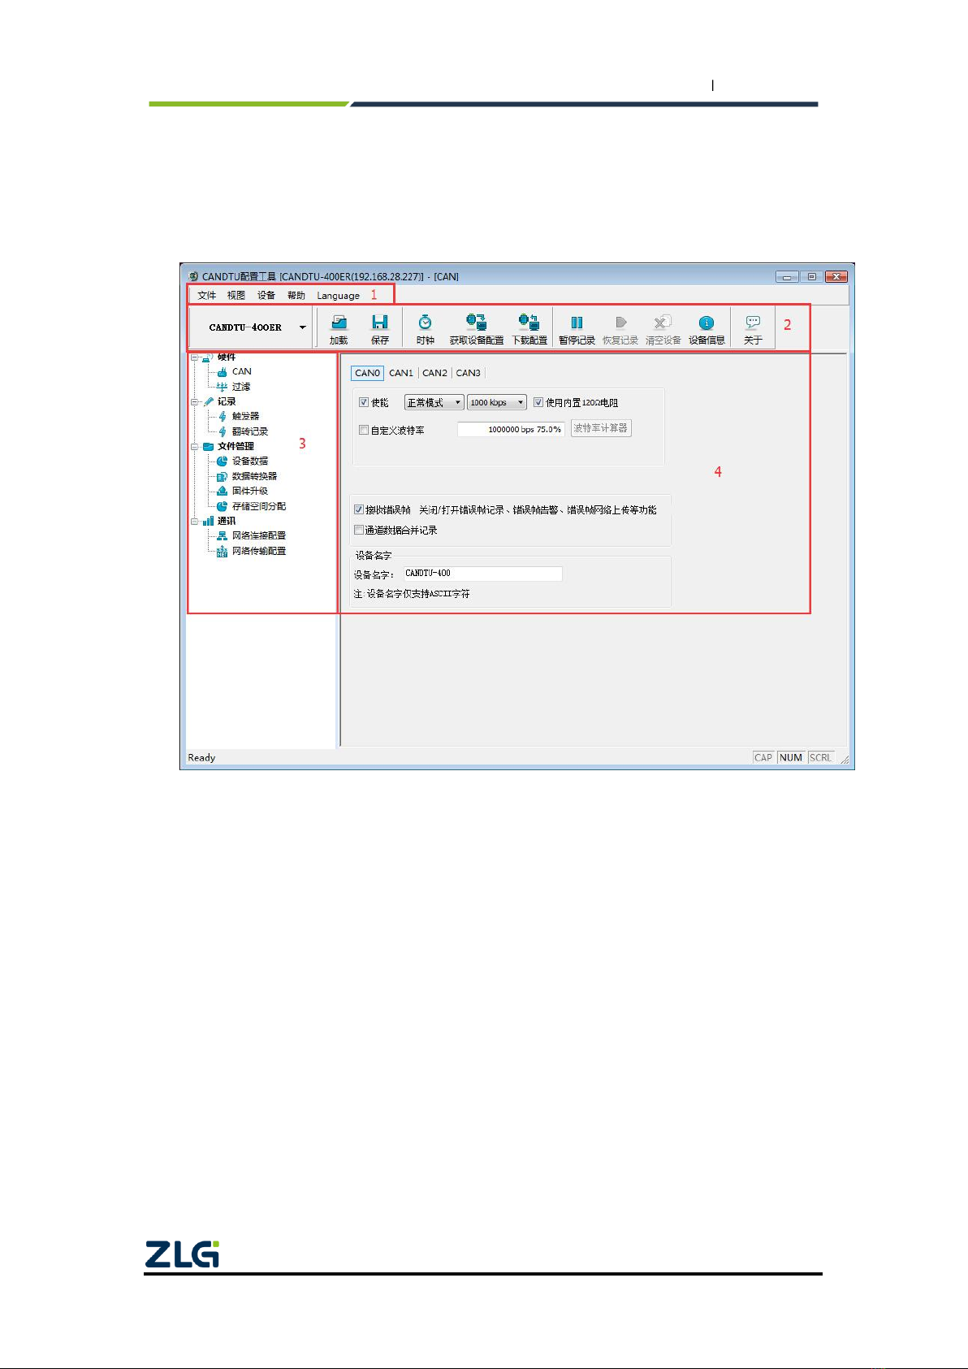Open the 视图 menu

236,296
